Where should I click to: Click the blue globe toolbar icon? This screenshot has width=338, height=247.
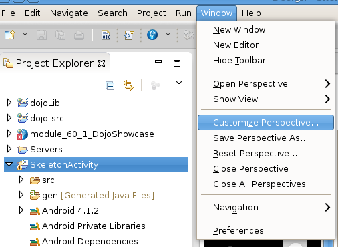coord(152,35)
